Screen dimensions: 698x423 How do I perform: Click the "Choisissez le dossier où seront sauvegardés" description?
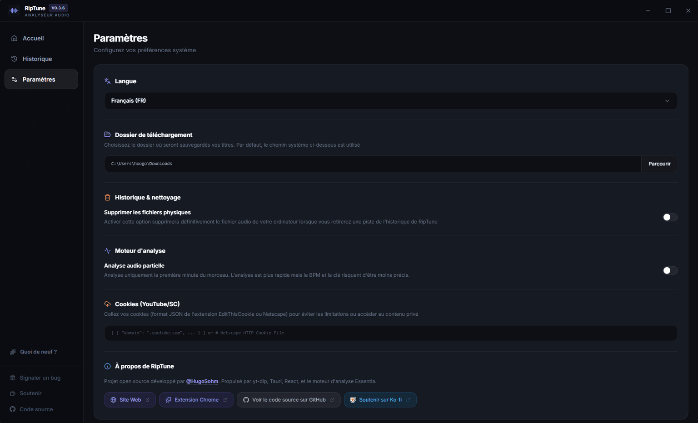click(232, 145)
